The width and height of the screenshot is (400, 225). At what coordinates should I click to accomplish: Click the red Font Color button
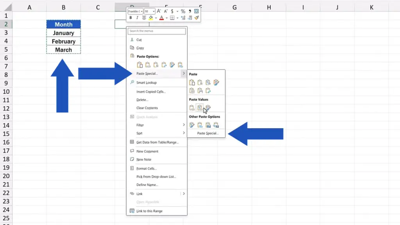click(161, 18)
